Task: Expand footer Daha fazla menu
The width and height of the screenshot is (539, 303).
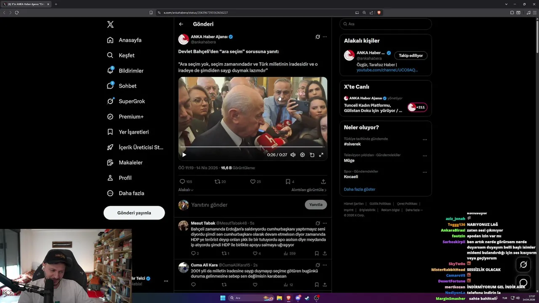Action: pos(414,210)
